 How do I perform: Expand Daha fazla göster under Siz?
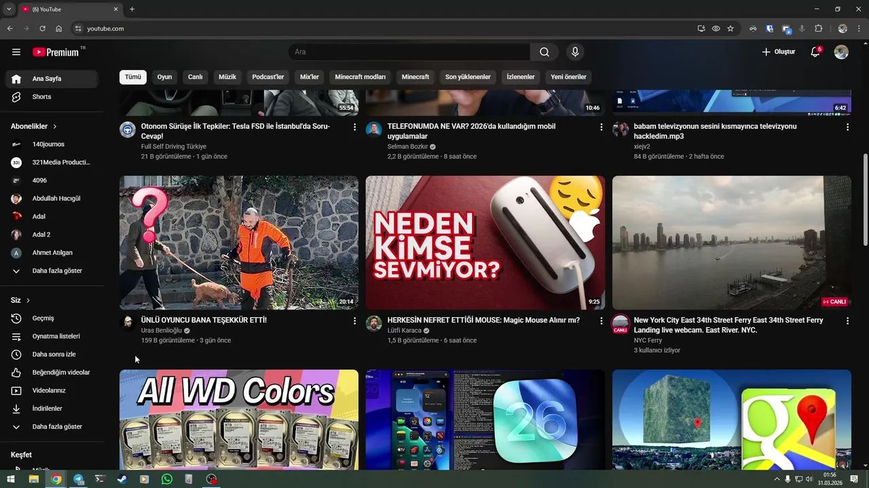(52, 427)
